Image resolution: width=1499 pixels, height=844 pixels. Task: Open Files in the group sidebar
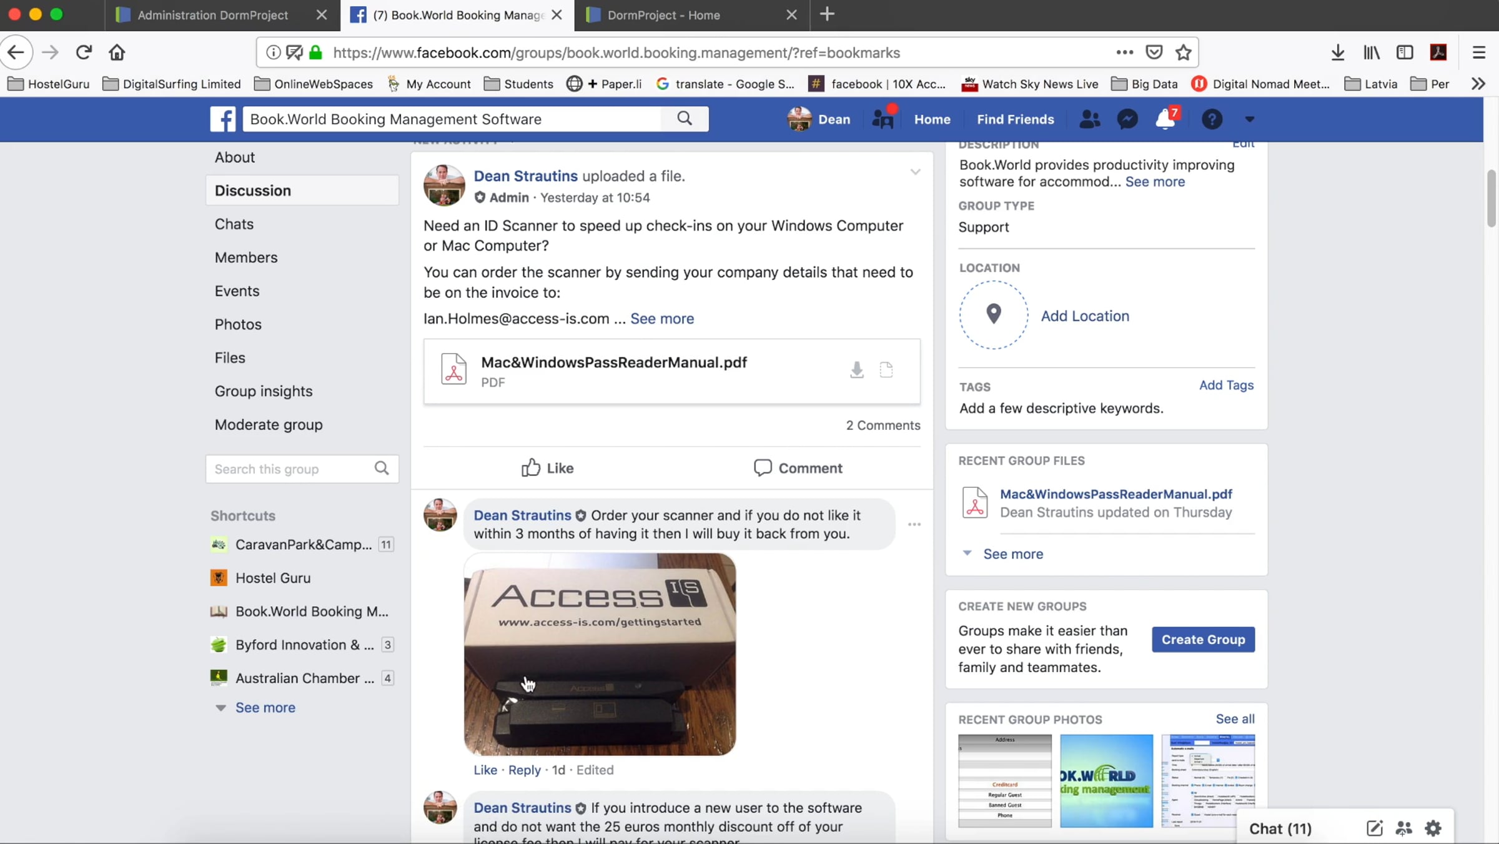[x=230, y=357]
